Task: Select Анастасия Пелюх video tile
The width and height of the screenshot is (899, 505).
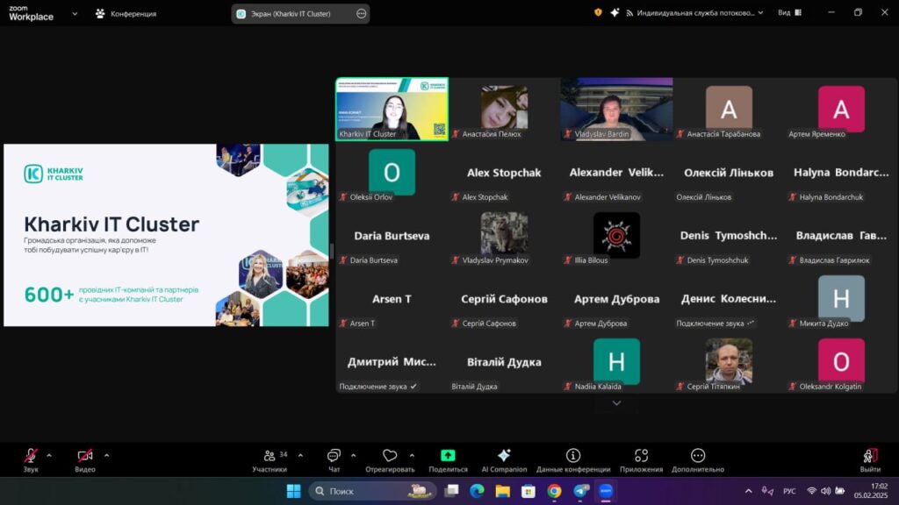Action: [504, 109]
